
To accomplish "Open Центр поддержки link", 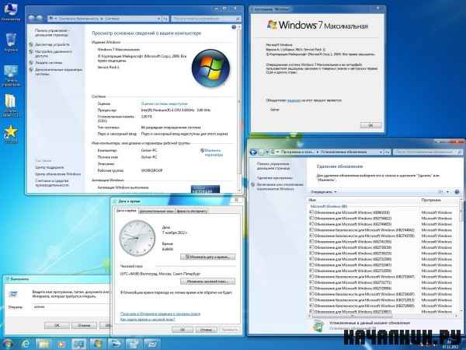I will click(50, 167).
